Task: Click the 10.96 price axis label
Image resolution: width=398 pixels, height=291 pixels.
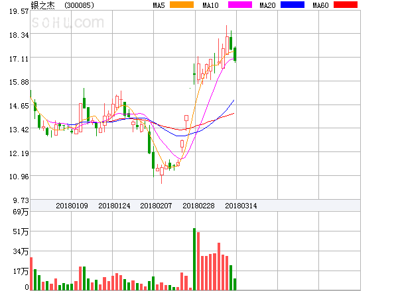Action: (x=19, y=177)
